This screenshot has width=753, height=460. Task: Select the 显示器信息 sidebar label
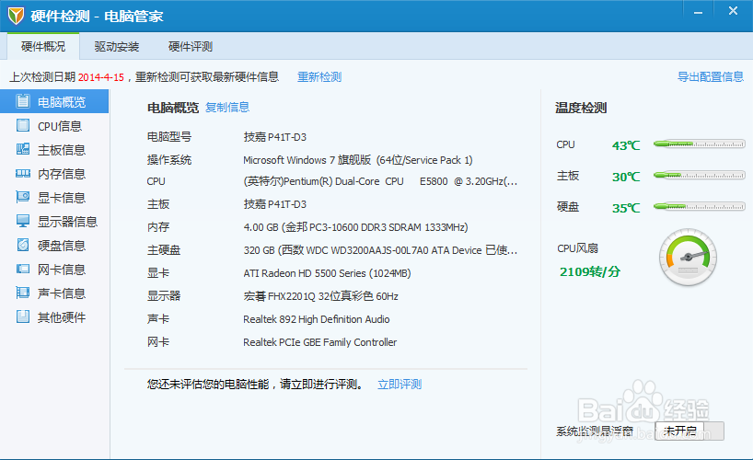click(68, 222)
